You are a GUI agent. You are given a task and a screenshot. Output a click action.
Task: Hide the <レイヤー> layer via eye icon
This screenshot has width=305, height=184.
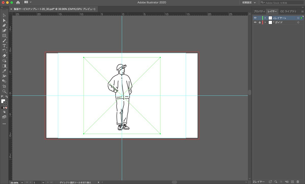point(255,18)
